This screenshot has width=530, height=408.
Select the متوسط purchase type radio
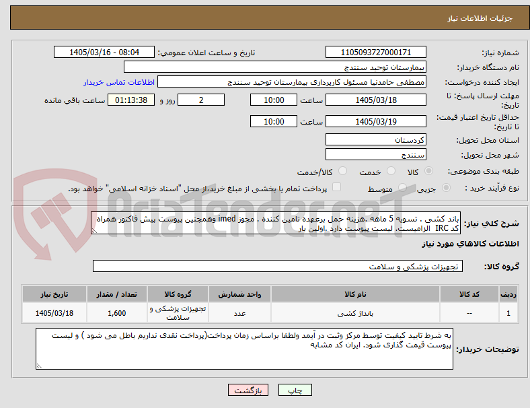[x=402, y=188]
